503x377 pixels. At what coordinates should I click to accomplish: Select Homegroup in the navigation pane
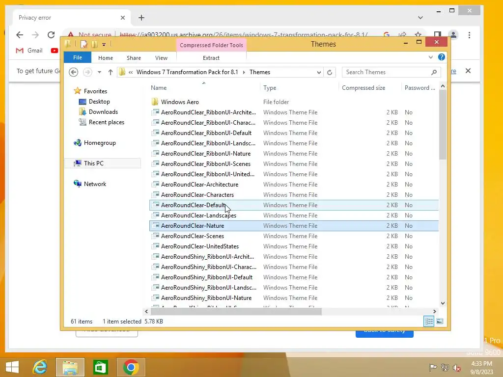click(99, 143)
